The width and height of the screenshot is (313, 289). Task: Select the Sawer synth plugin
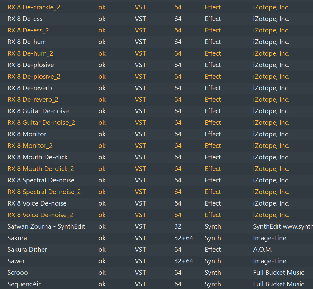point(16,261)
